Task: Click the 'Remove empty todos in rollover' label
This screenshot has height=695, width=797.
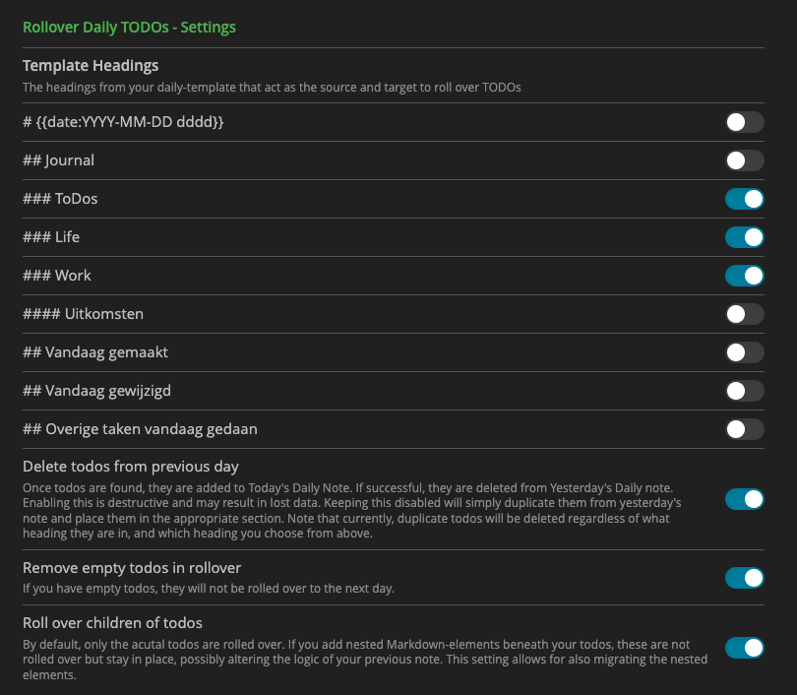Action: tap(131, 568)
